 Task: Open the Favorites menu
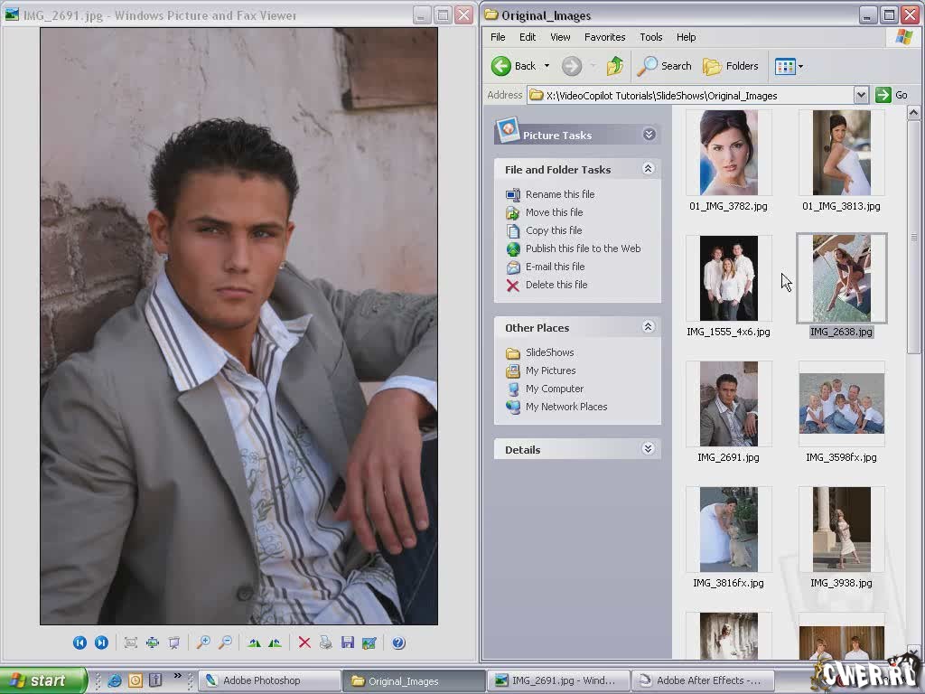[604, 37]
